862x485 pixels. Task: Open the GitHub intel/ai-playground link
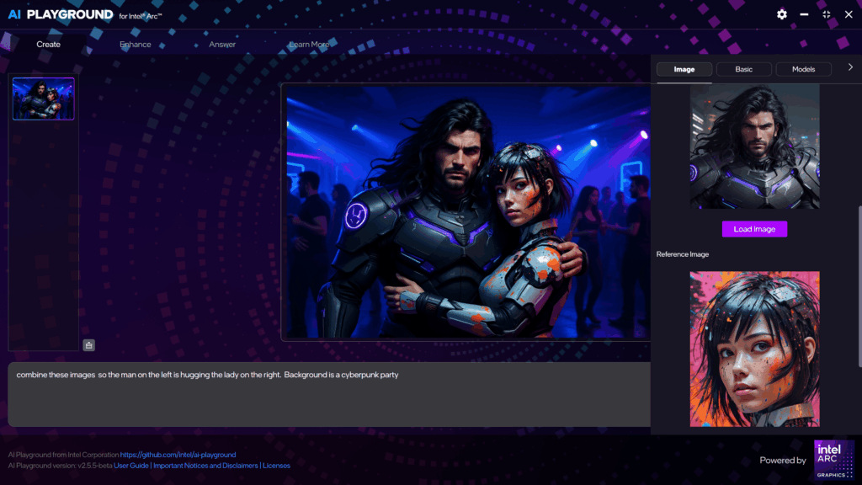[x=178, y=455]
